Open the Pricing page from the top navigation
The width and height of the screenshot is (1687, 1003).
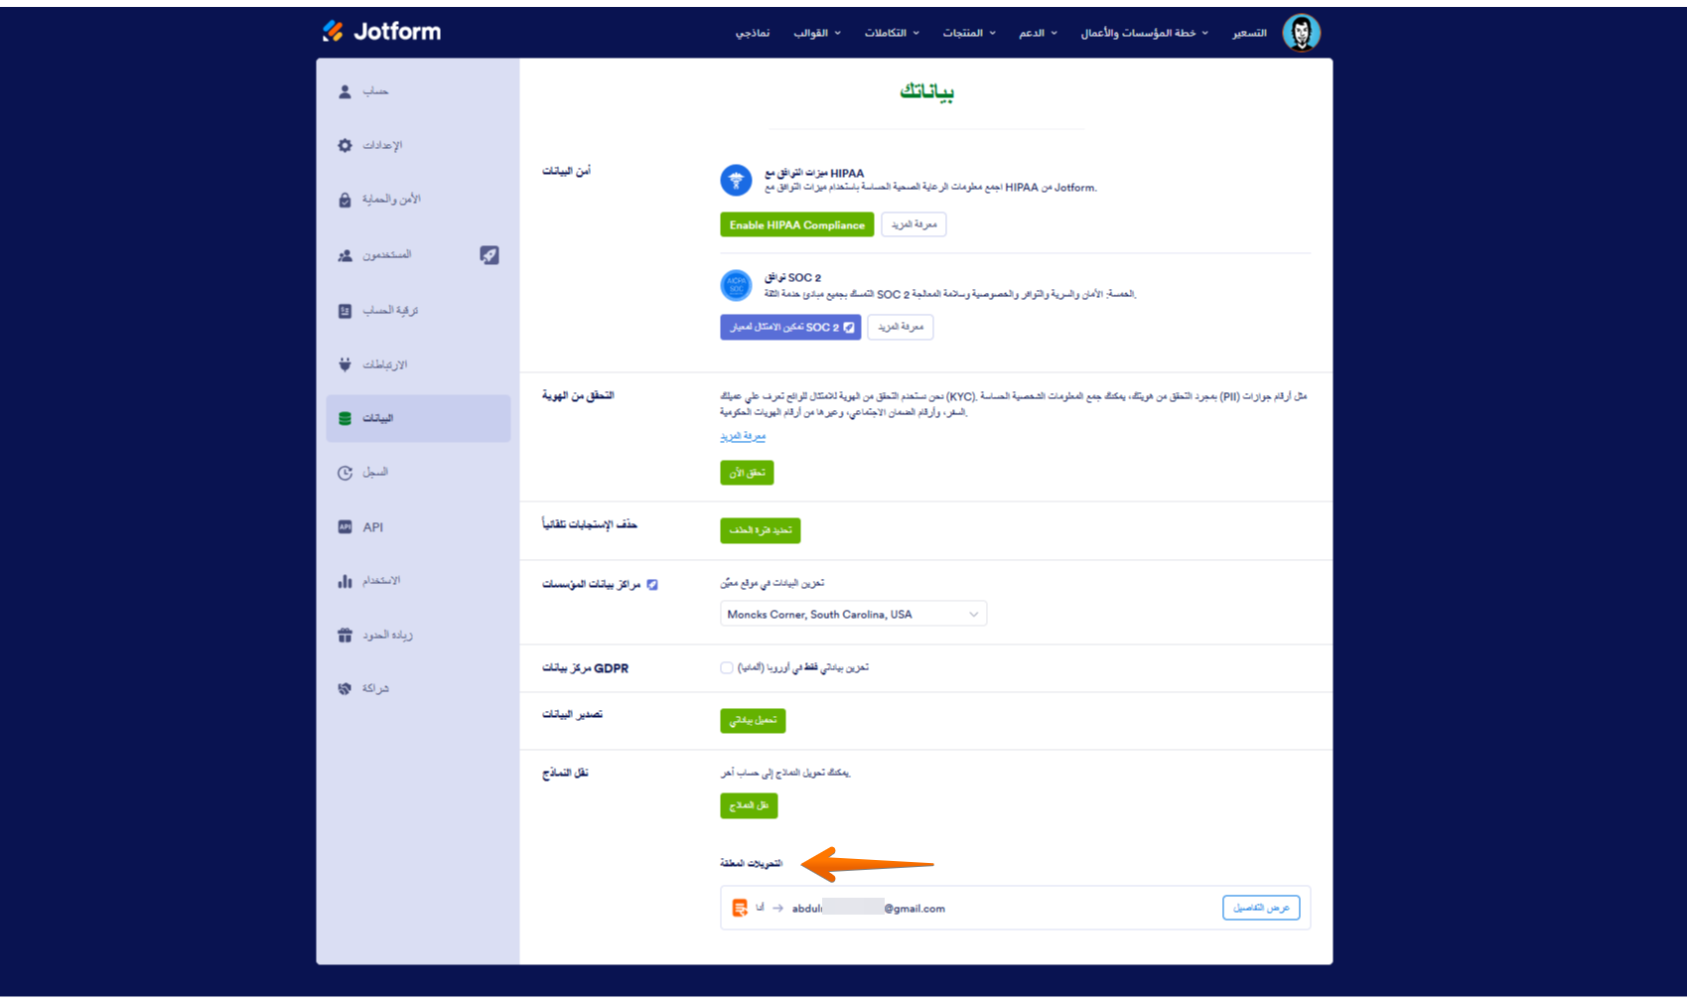coord(1249,33)
